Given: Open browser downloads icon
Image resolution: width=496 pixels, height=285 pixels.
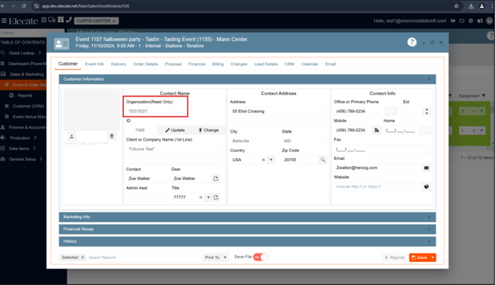Looking at the screenshot, I should coord(471,6).
